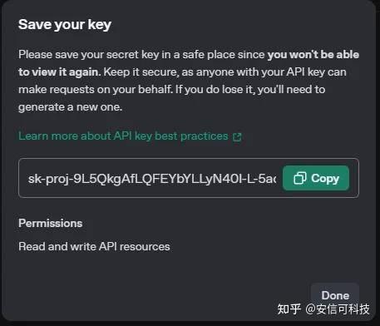Click the 'sk-proj' prefix of the key
Viewport: 380px width, 326px height.
coord(48,179)
